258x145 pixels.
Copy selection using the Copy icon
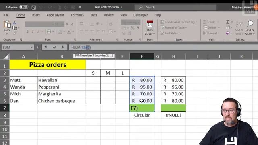pos(15,28)
